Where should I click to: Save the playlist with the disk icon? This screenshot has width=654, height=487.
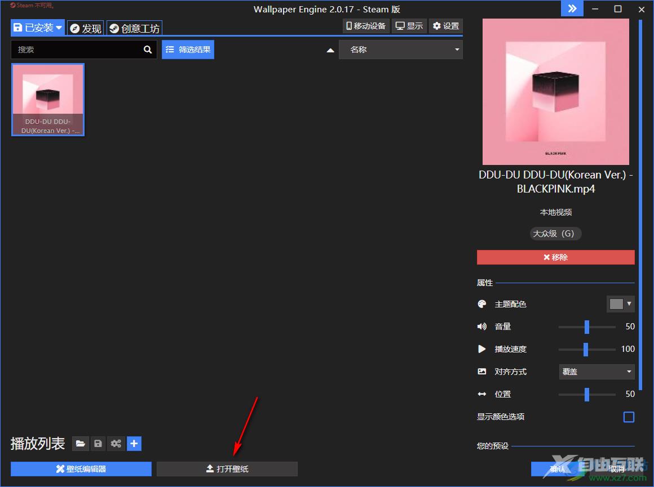98,444
